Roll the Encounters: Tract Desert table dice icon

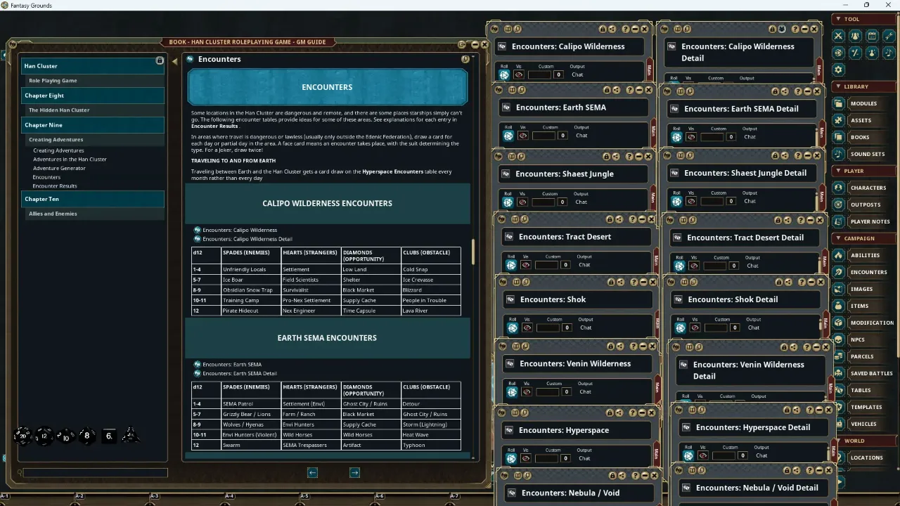pos(511,265)
